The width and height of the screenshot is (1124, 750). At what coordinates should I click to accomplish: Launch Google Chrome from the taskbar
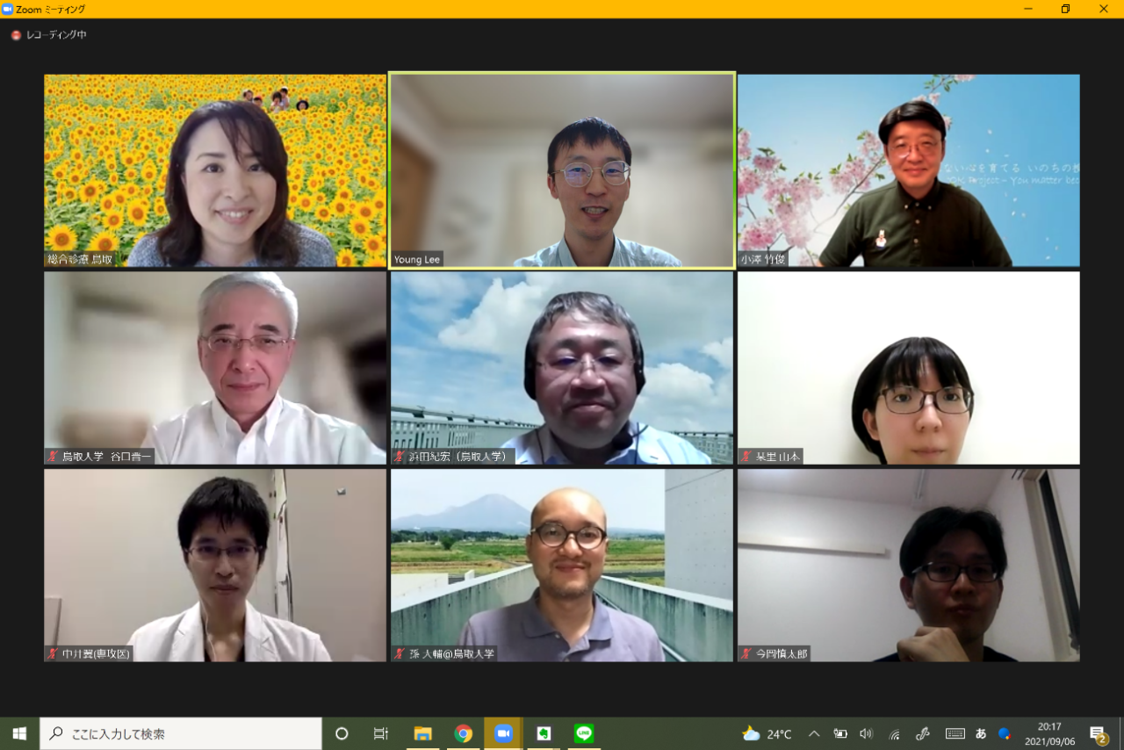tap(464, 733)
